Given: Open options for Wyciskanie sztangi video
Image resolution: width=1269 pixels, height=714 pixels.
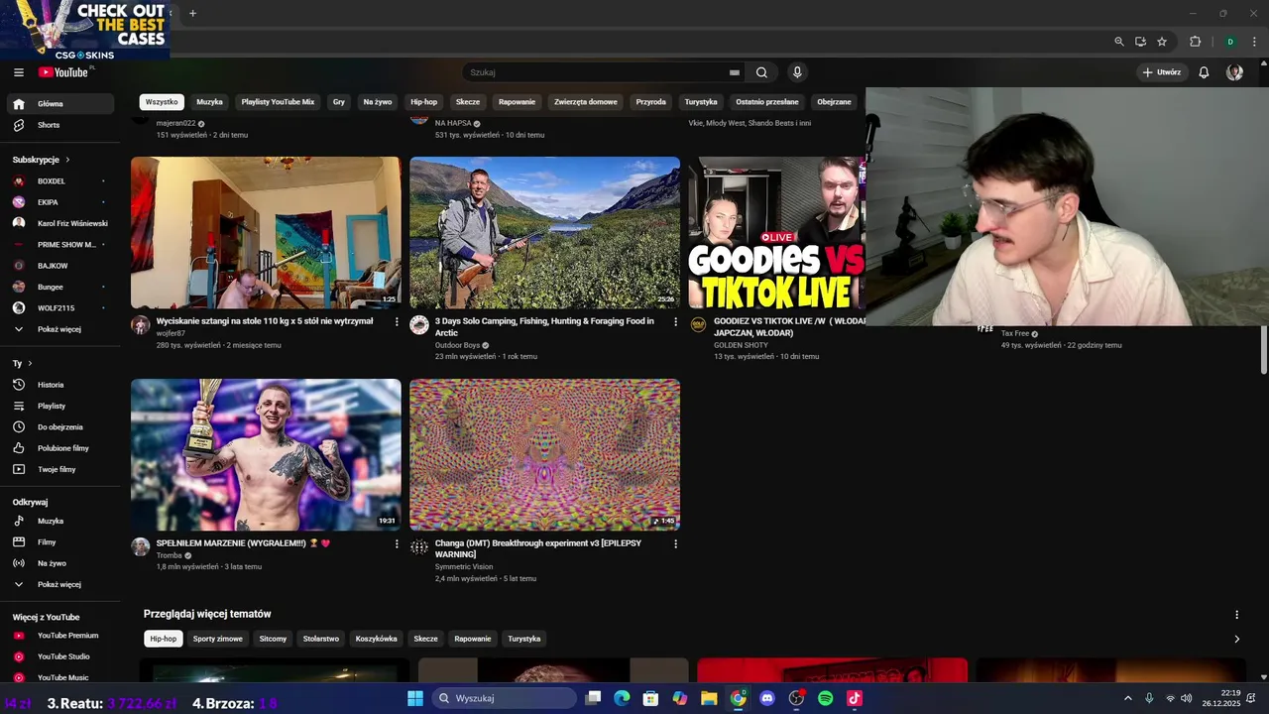Looking at the screenshot, I should click(397, 322).
